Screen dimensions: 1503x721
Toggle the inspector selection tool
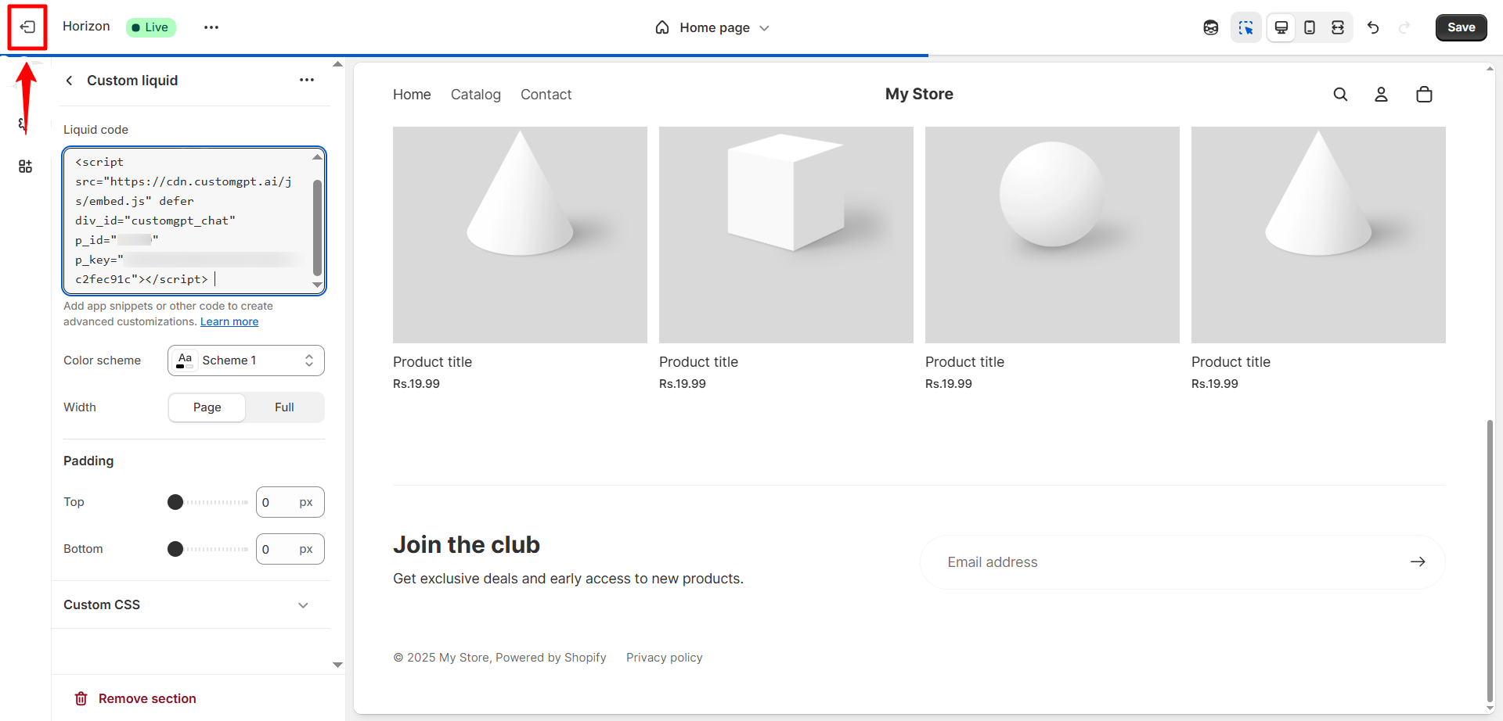click(x=1245, y=27)
